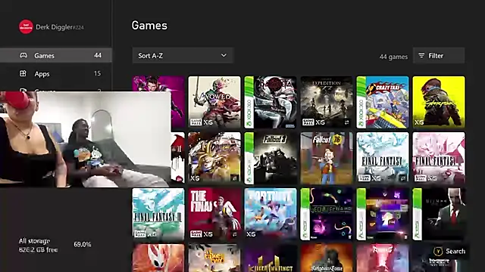
Task: Open Games section in sidebar
Action: point(55,55)
